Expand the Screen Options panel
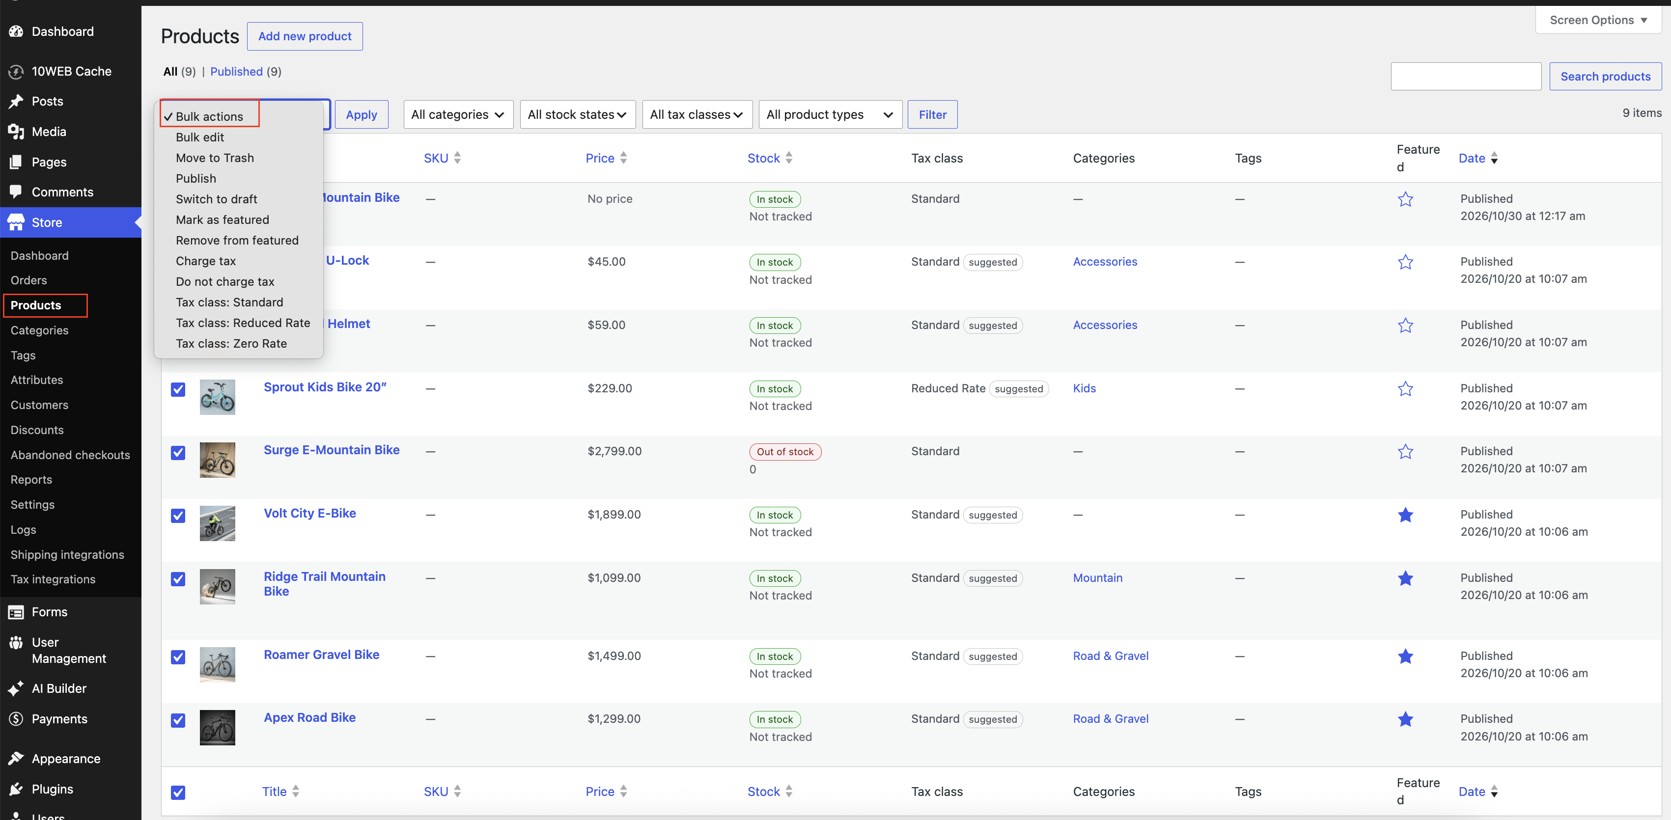Viewport: 1671px width, 820px height. pos(1598,20)
